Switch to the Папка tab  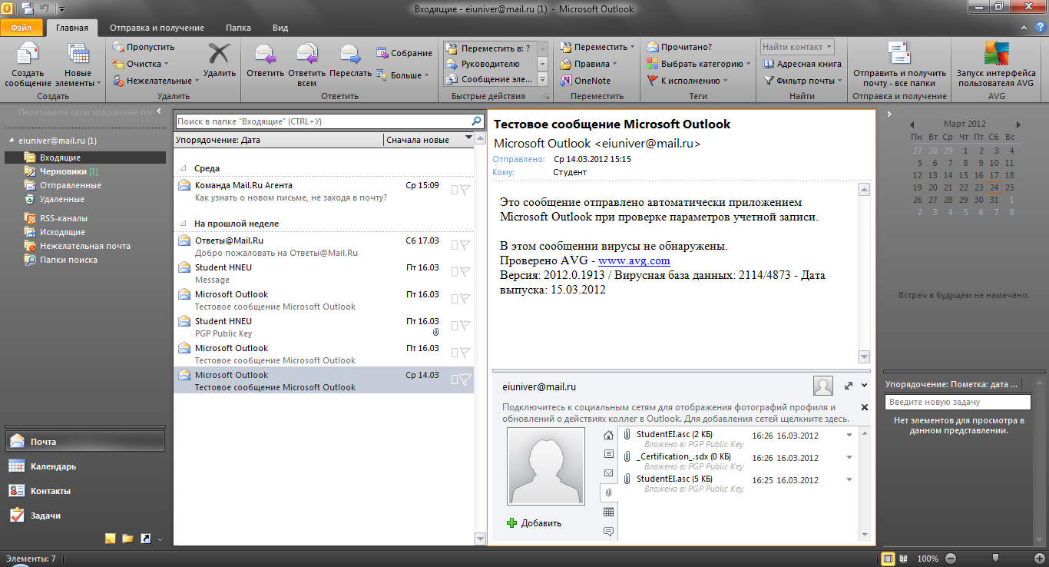pyautogui.click(x=238, y=28)
